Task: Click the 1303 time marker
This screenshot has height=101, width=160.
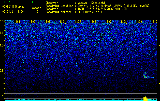Action: [x=48, y=22]
